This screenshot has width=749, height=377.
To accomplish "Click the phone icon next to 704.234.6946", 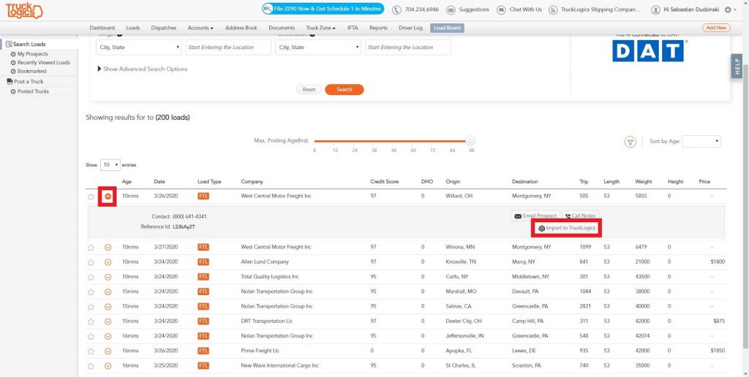I will click(396, 10).
